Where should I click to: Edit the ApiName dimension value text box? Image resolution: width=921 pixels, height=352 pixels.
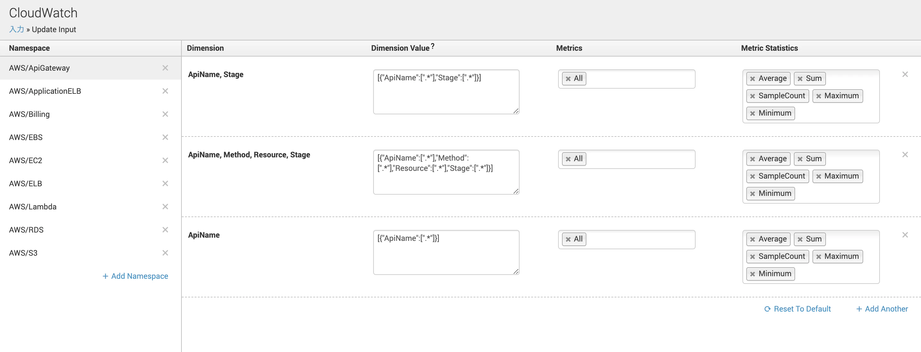click(446, 252)
